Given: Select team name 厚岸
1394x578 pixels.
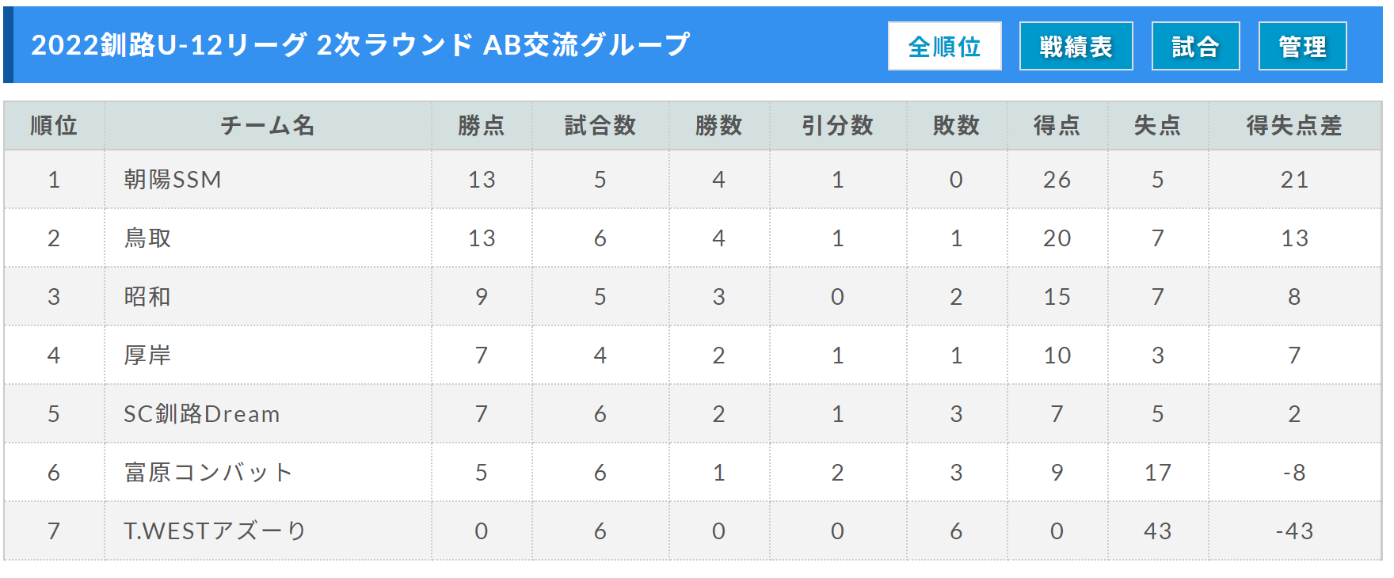Looking at the screenshot, I should tap(147, 356).
